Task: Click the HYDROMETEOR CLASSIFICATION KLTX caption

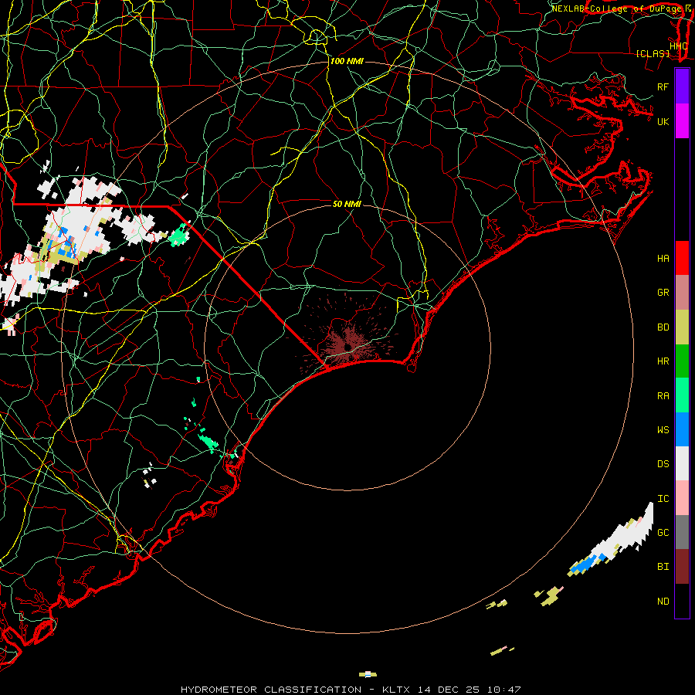Action: pyautogui.click(x=351, y=690)
